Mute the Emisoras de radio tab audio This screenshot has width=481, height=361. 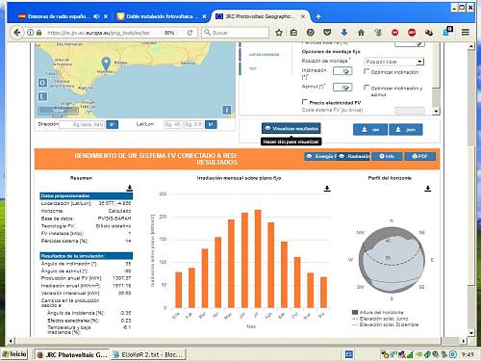click(x=96, y=16)
